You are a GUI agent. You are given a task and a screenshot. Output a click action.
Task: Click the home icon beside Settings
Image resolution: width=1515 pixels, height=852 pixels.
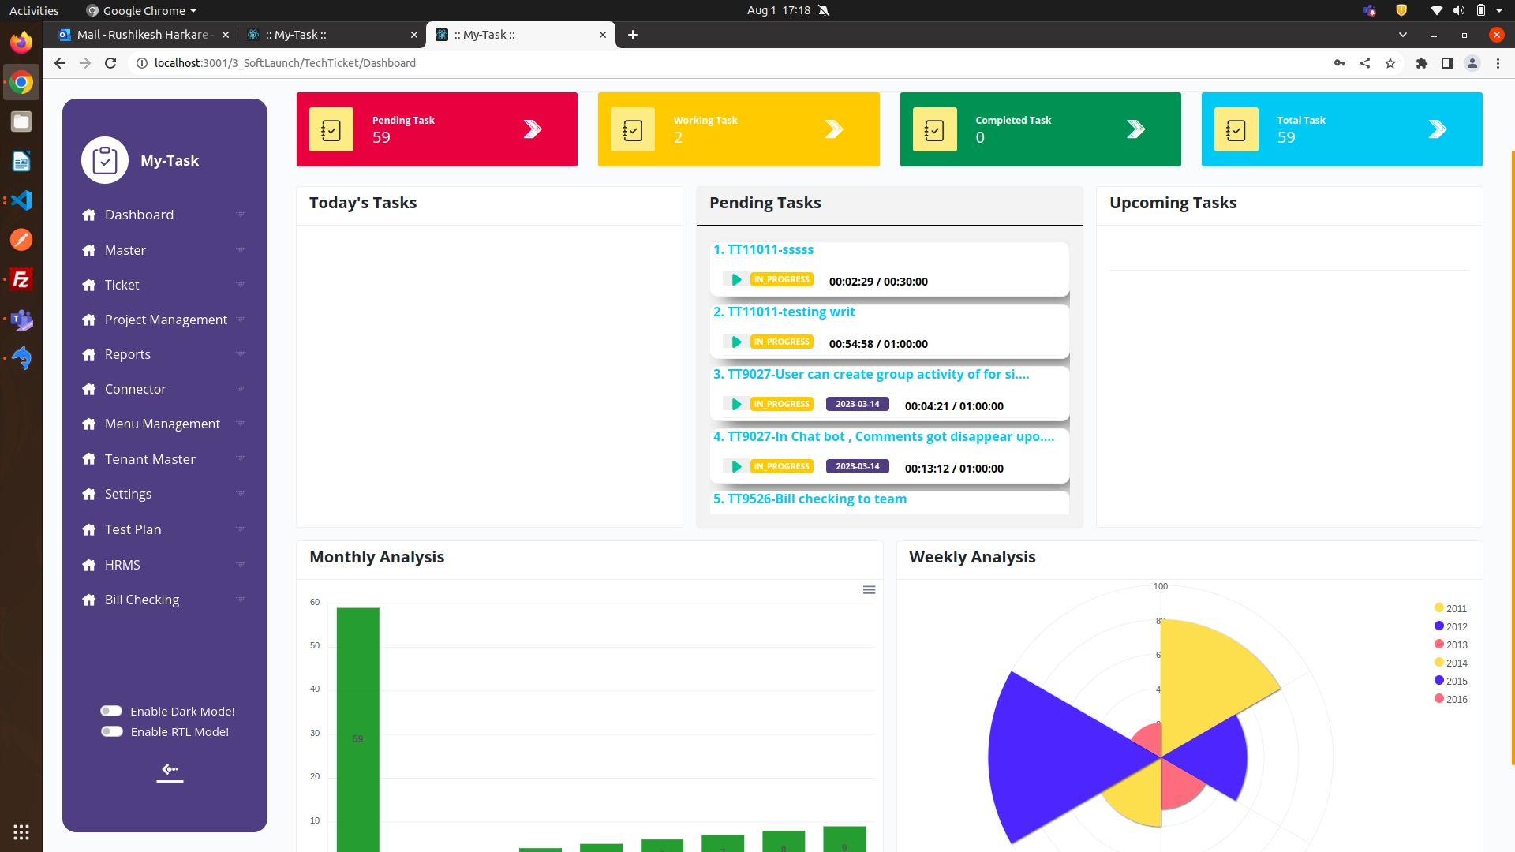(89, 494)
